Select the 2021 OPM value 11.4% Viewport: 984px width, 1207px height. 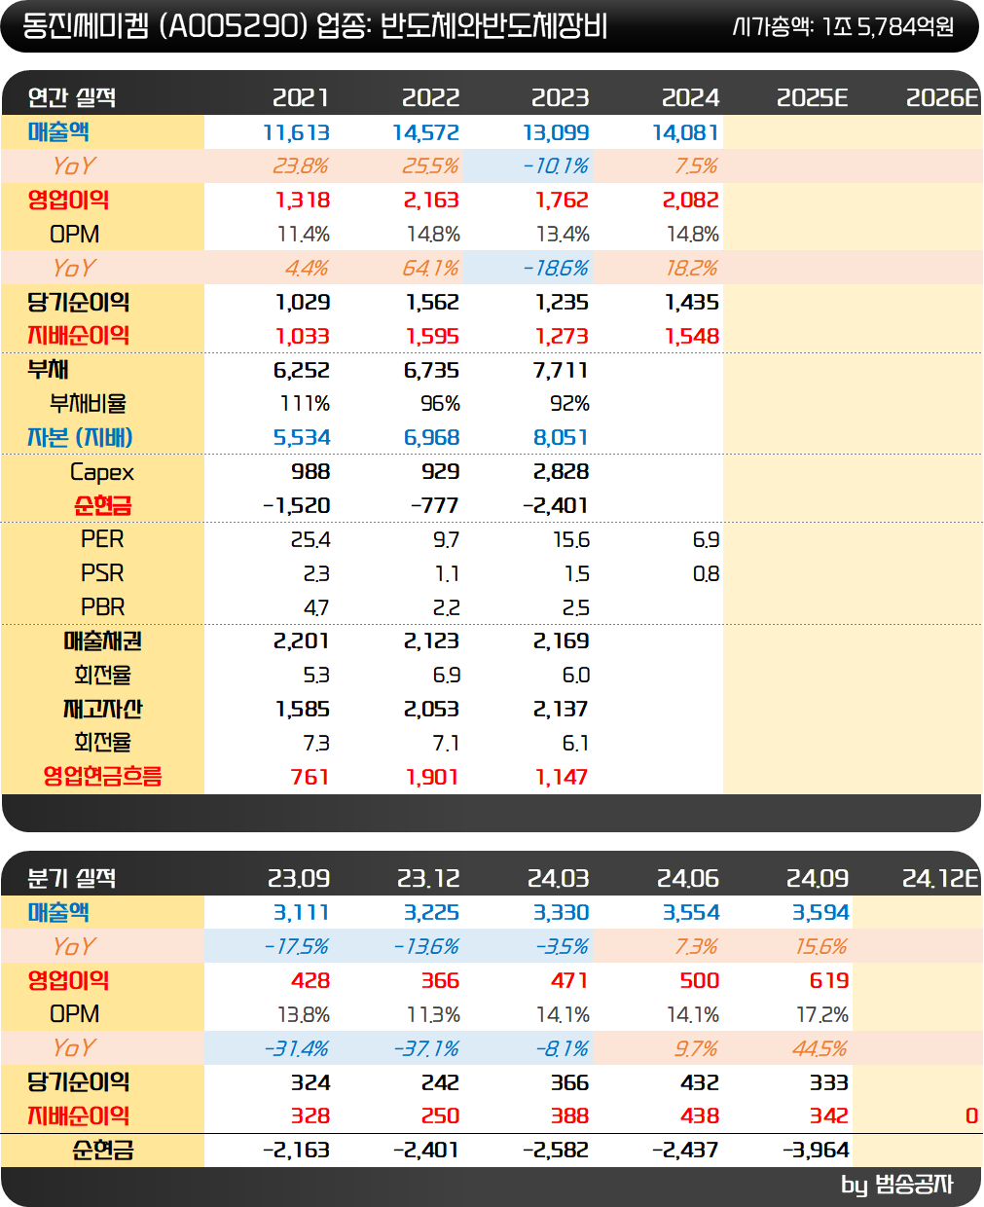point(304,235)
